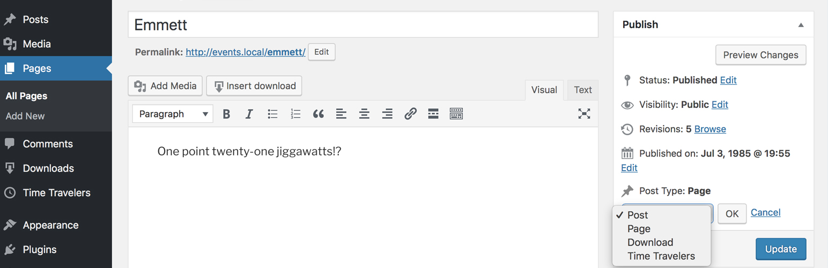Viewport: 828px width, 268px height.
Task: Insert or edit link icon
Action: [x=410, y=114]
